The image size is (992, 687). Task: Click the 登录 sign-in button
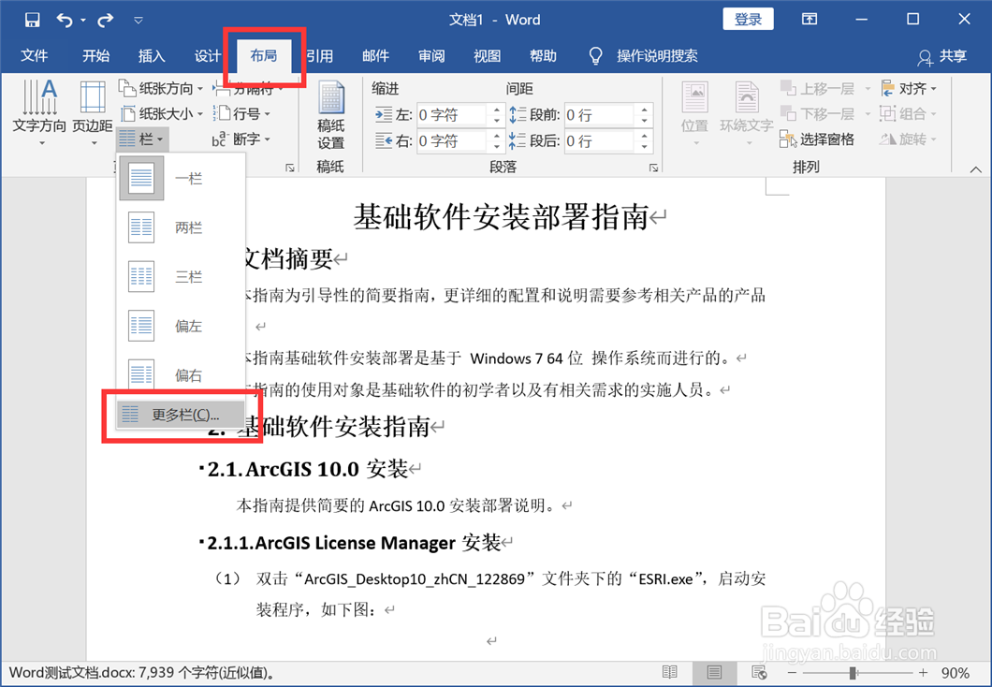748,19
